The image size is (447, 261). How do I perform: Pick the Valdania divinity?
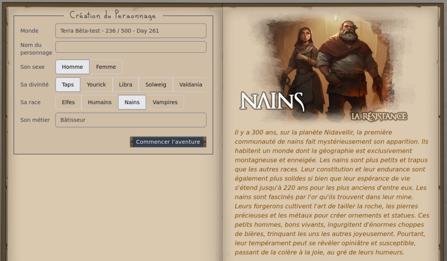tap(190, 84)
